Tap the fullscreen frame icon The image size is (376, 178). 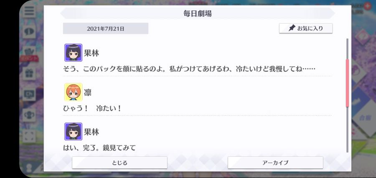[x=29, y=135]
